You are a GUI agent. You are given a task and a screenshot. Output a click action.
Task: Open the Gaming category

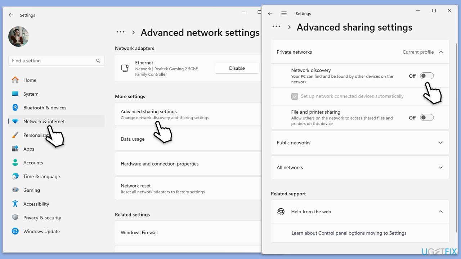pyautogui.click(x=56, y=190)
